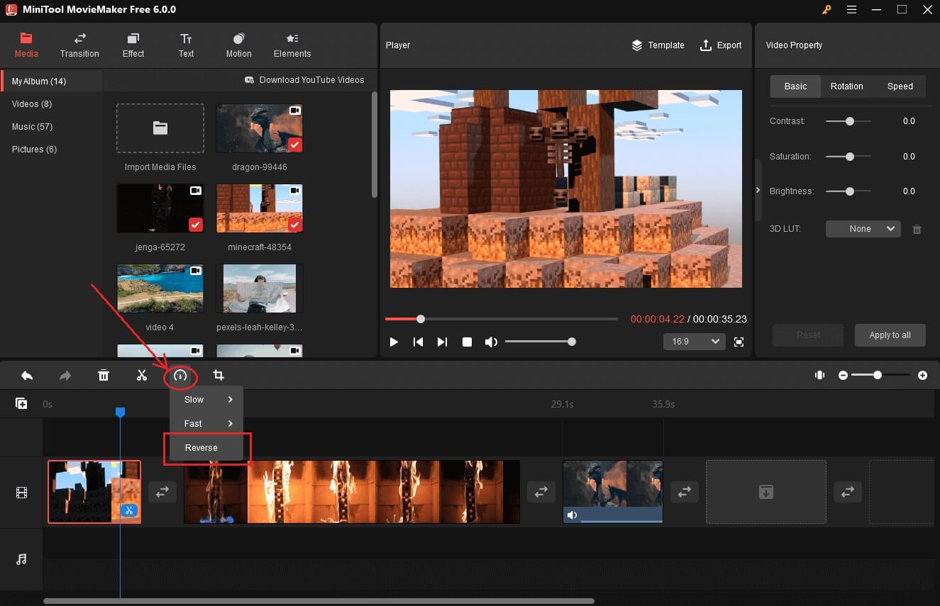Adjust the timeline zoom slider

[882, 375]
